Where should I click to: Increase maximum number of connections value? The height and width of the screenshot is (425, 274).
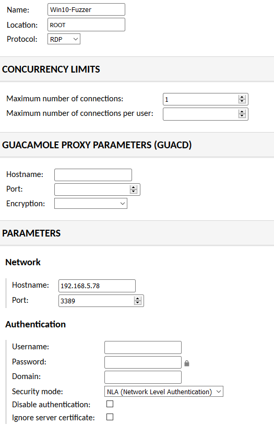pos(242,97)
